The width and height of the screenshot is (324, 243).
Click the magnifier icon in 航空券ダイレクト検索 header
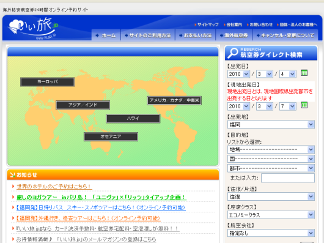[233, 53]
